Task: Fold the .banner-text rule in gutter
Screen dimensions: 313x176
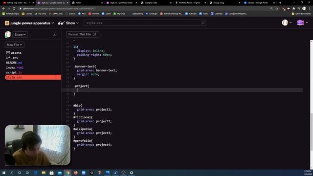Action: coord(70,66)
